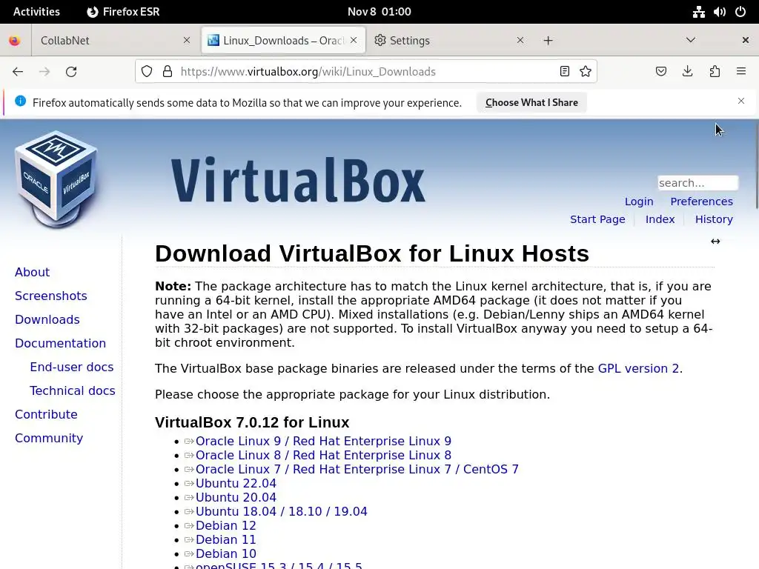Open Downloads in the sidebar
759x569 pixels.
(x=47, y=319)
